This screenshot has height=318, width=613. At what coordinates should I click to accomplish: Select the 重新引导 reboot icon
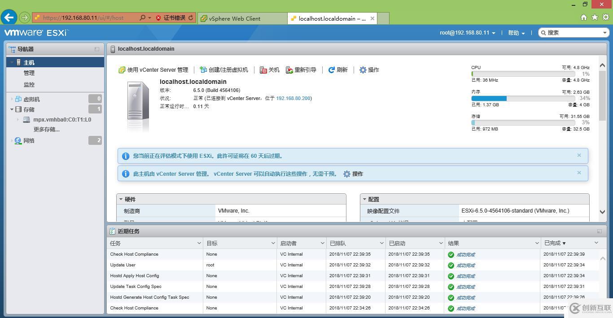(x=289, y=70)
